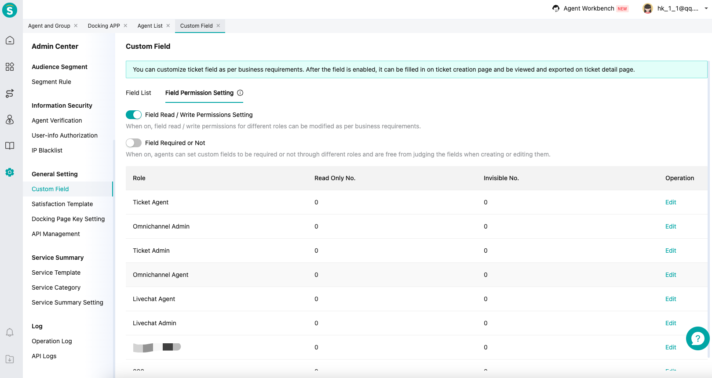Image resolution: width=712 pixels, height=378 pixels.
Task: Click the info icon beside Field Permission Setting
Action: (240, 93)
